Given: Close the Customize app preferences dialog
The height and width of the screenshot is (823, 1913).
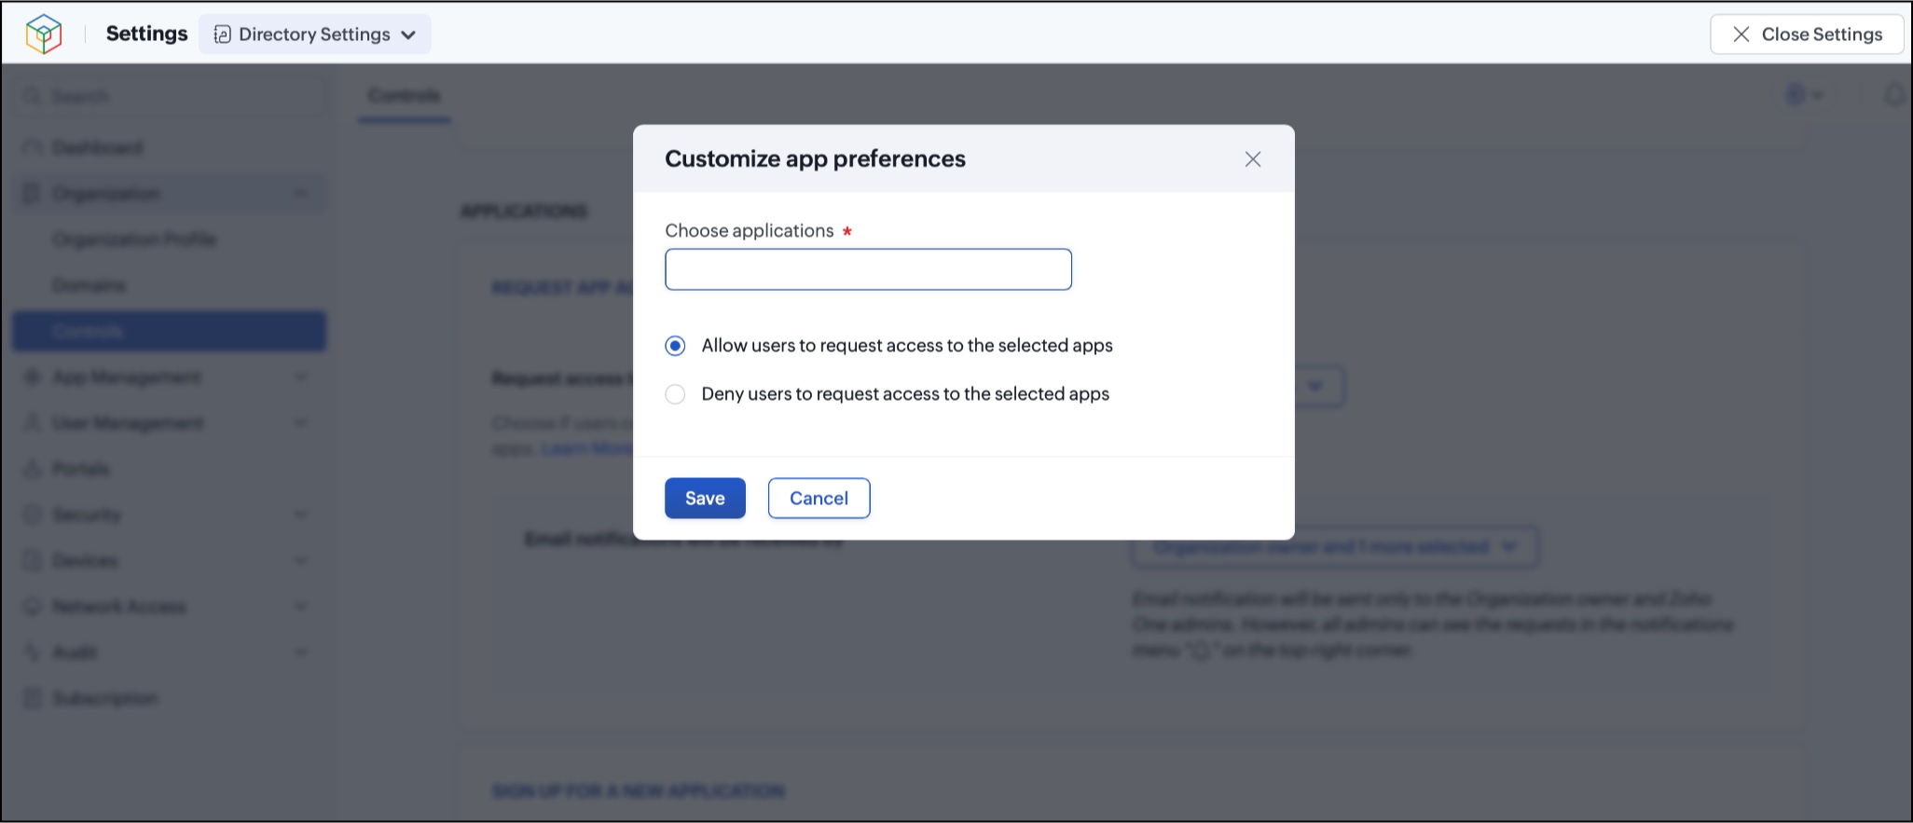Looking at the screenshot, I should 1253,159.
